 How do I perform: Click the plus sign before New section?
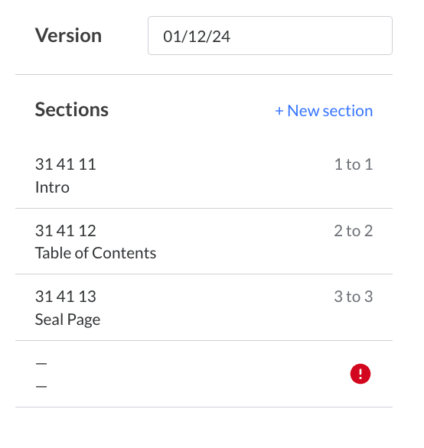coord(279,111)
